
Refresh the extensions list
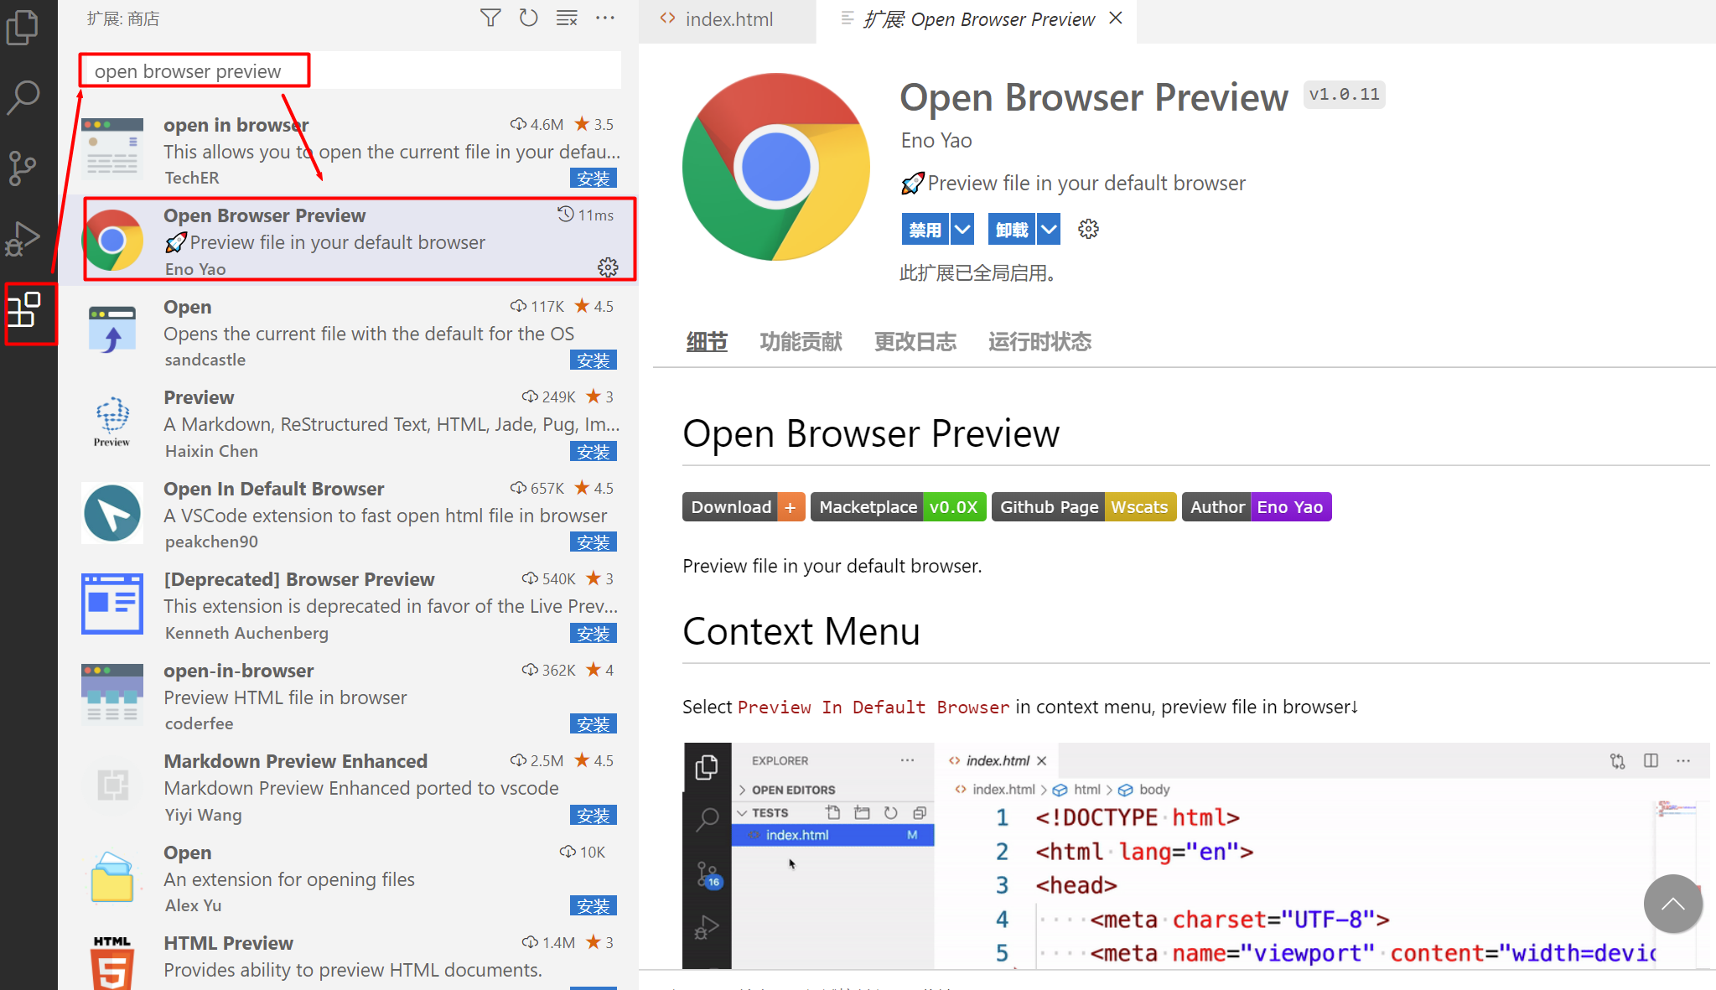click(x=528, y=18)
